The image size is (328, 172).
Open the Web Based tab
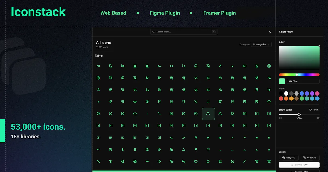click(113, 13)
